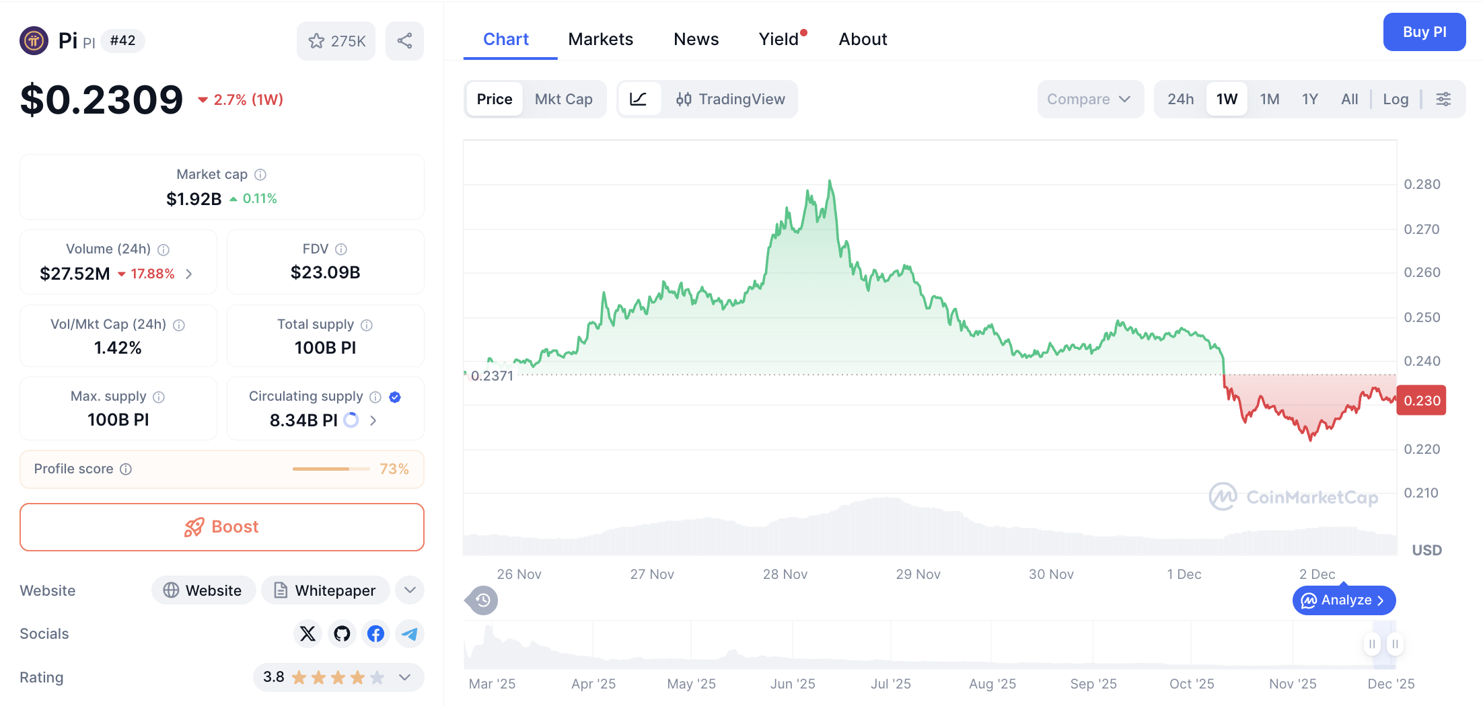
Task: Click the Boost button
Action: pos(221,526)
